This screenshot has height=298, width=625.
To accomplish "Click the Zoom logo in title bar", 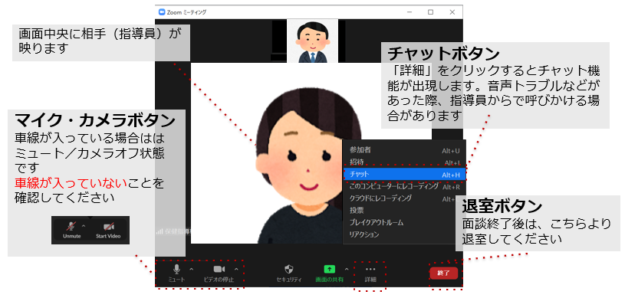I will coord(162,12).
